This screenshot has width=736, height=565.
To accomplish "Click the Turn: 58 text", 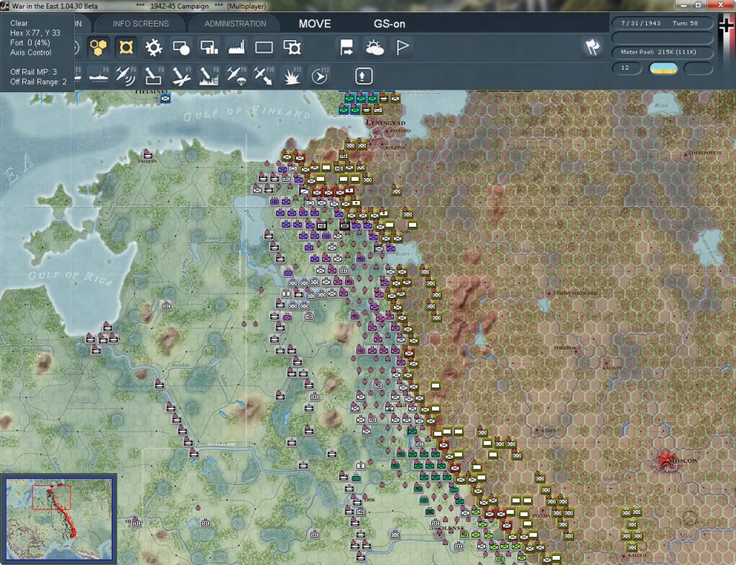I will pyautogui.click(x=685, y=23).
